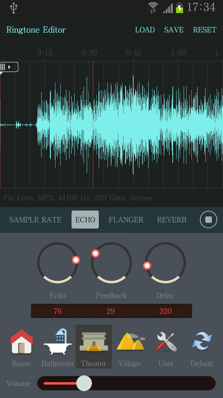223x398 pixels.
Task: Select the Room echo preset icon
Action: pos(22,341)
